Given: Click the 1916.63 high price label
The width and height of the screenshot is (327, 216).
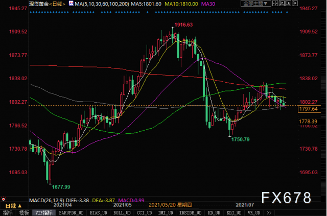Looking at the screenshot, I should (183, 25).
